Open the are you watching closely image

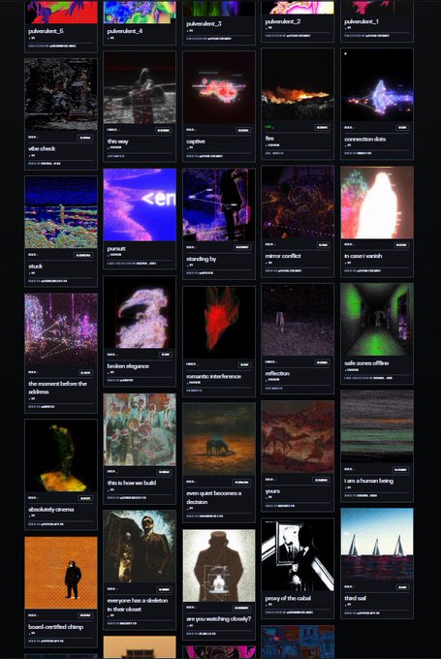(219, 566)
